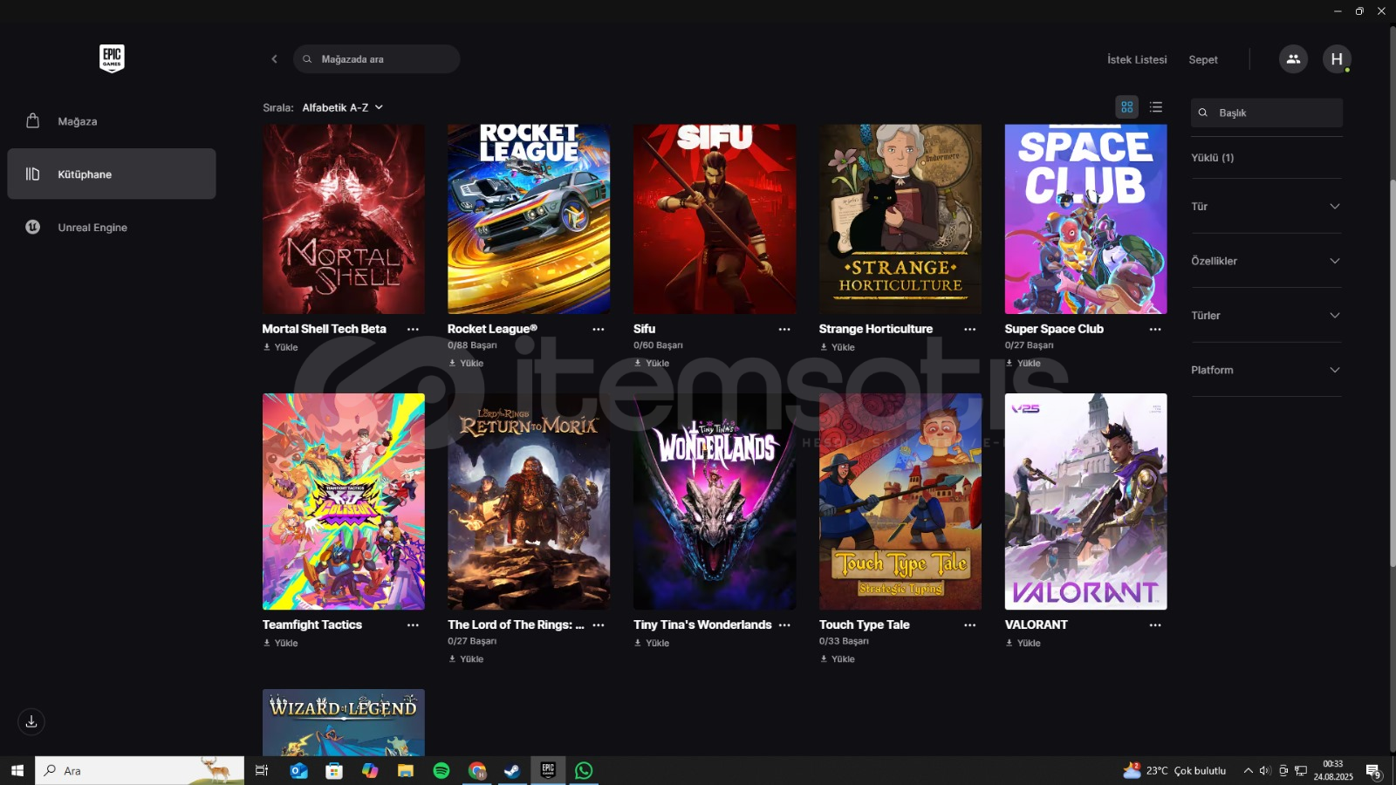
Task: Expand the Türler filter
Action: click(1266, 315)
